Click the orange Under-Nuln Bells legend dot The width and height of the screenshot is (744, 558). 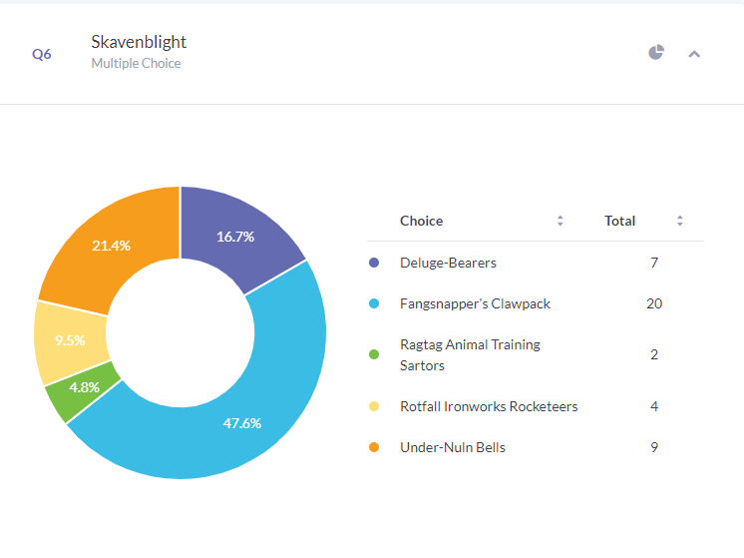click(x=374, y=447)
